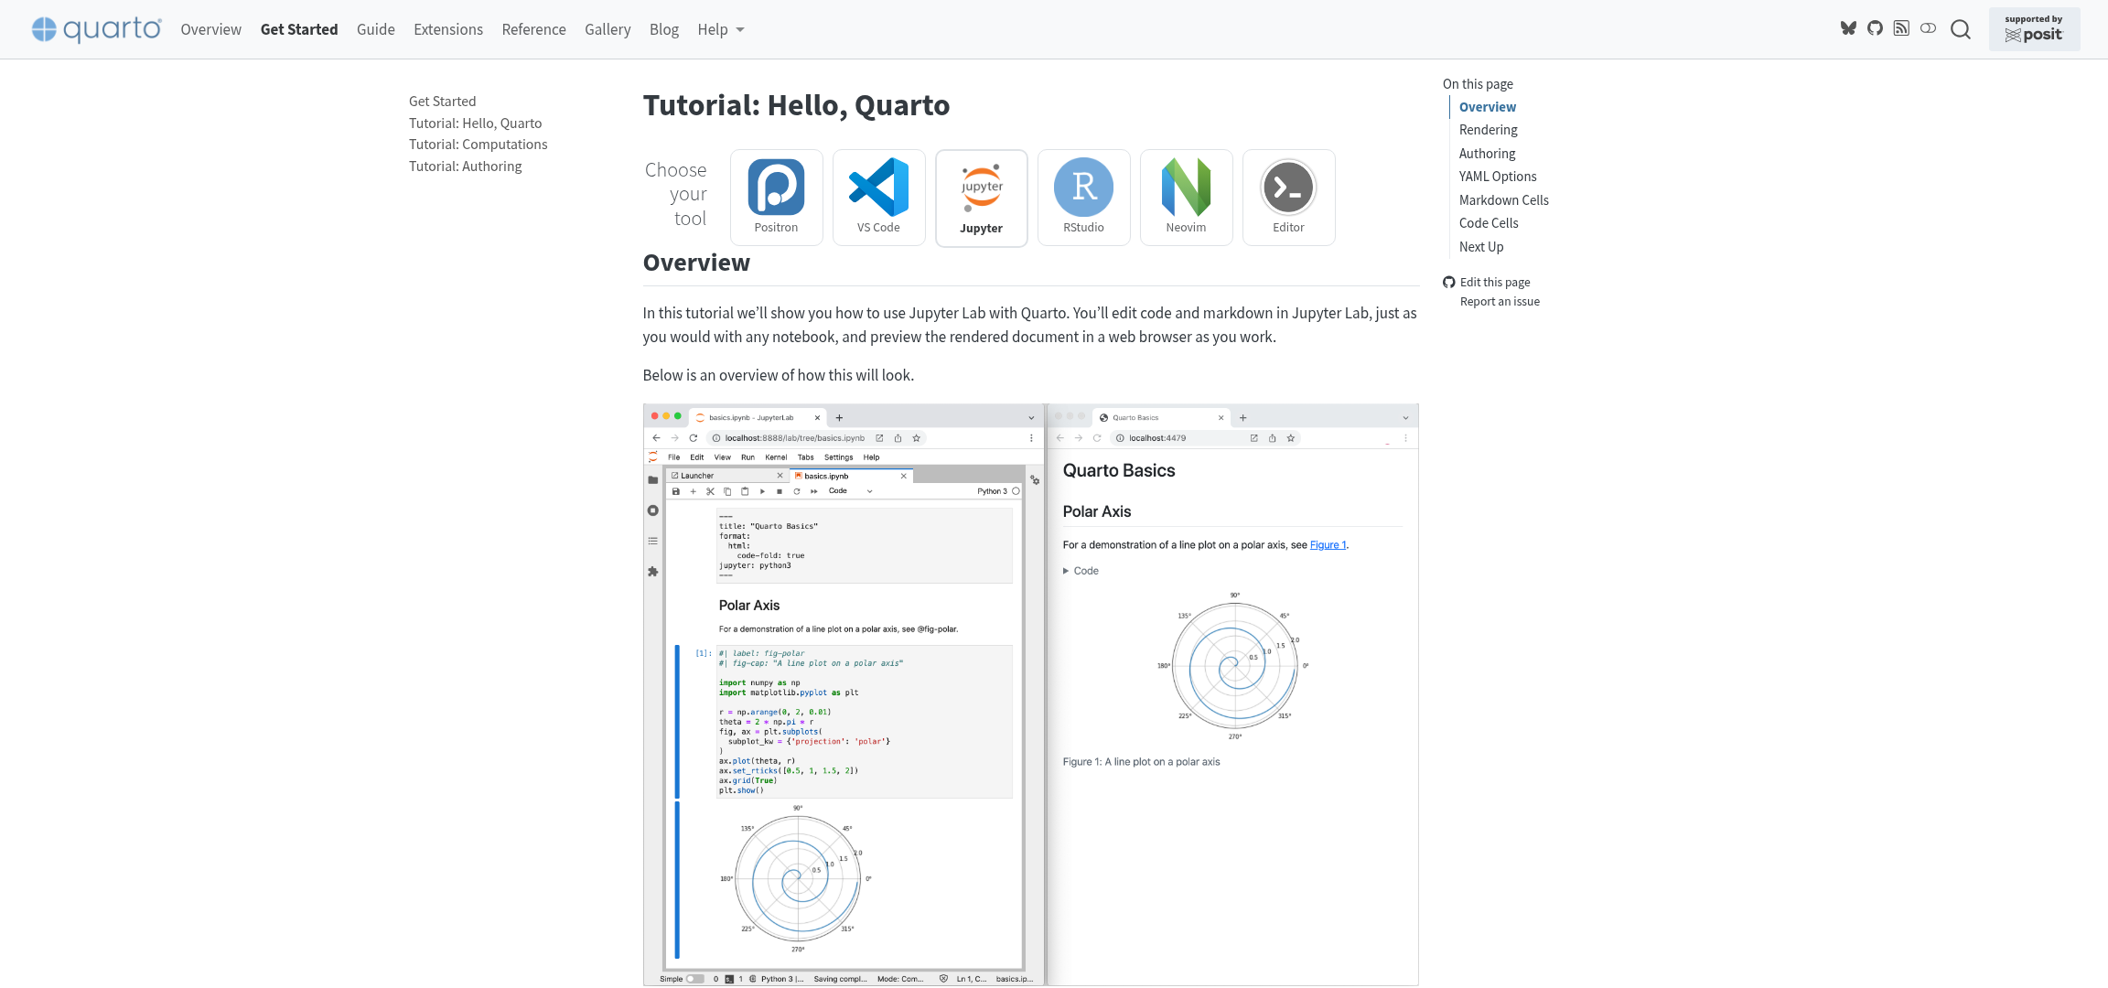The image size is (2108, 988).
Task: Open Tutorial: Computations in the sidebar
Action: [478, 144]
